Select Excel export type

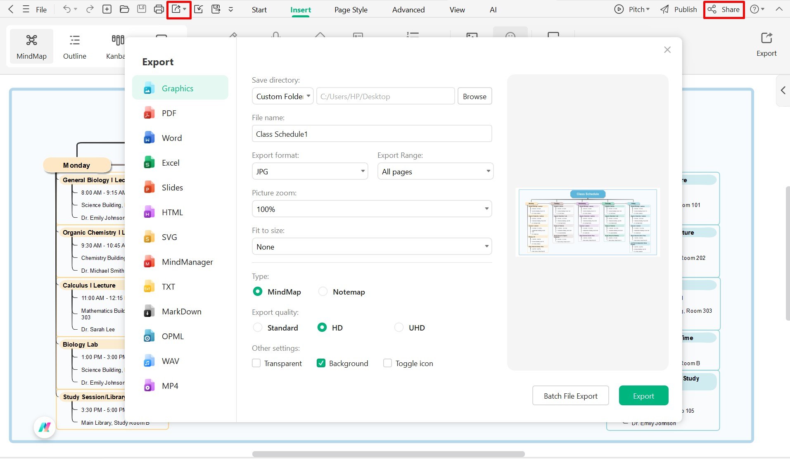tap(180, 163)
